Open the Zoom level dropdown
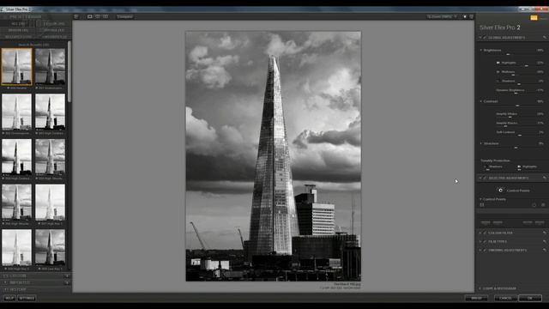The height and width of the screenshot is (309, 549). pyautogui.click(x=442, y=16)
